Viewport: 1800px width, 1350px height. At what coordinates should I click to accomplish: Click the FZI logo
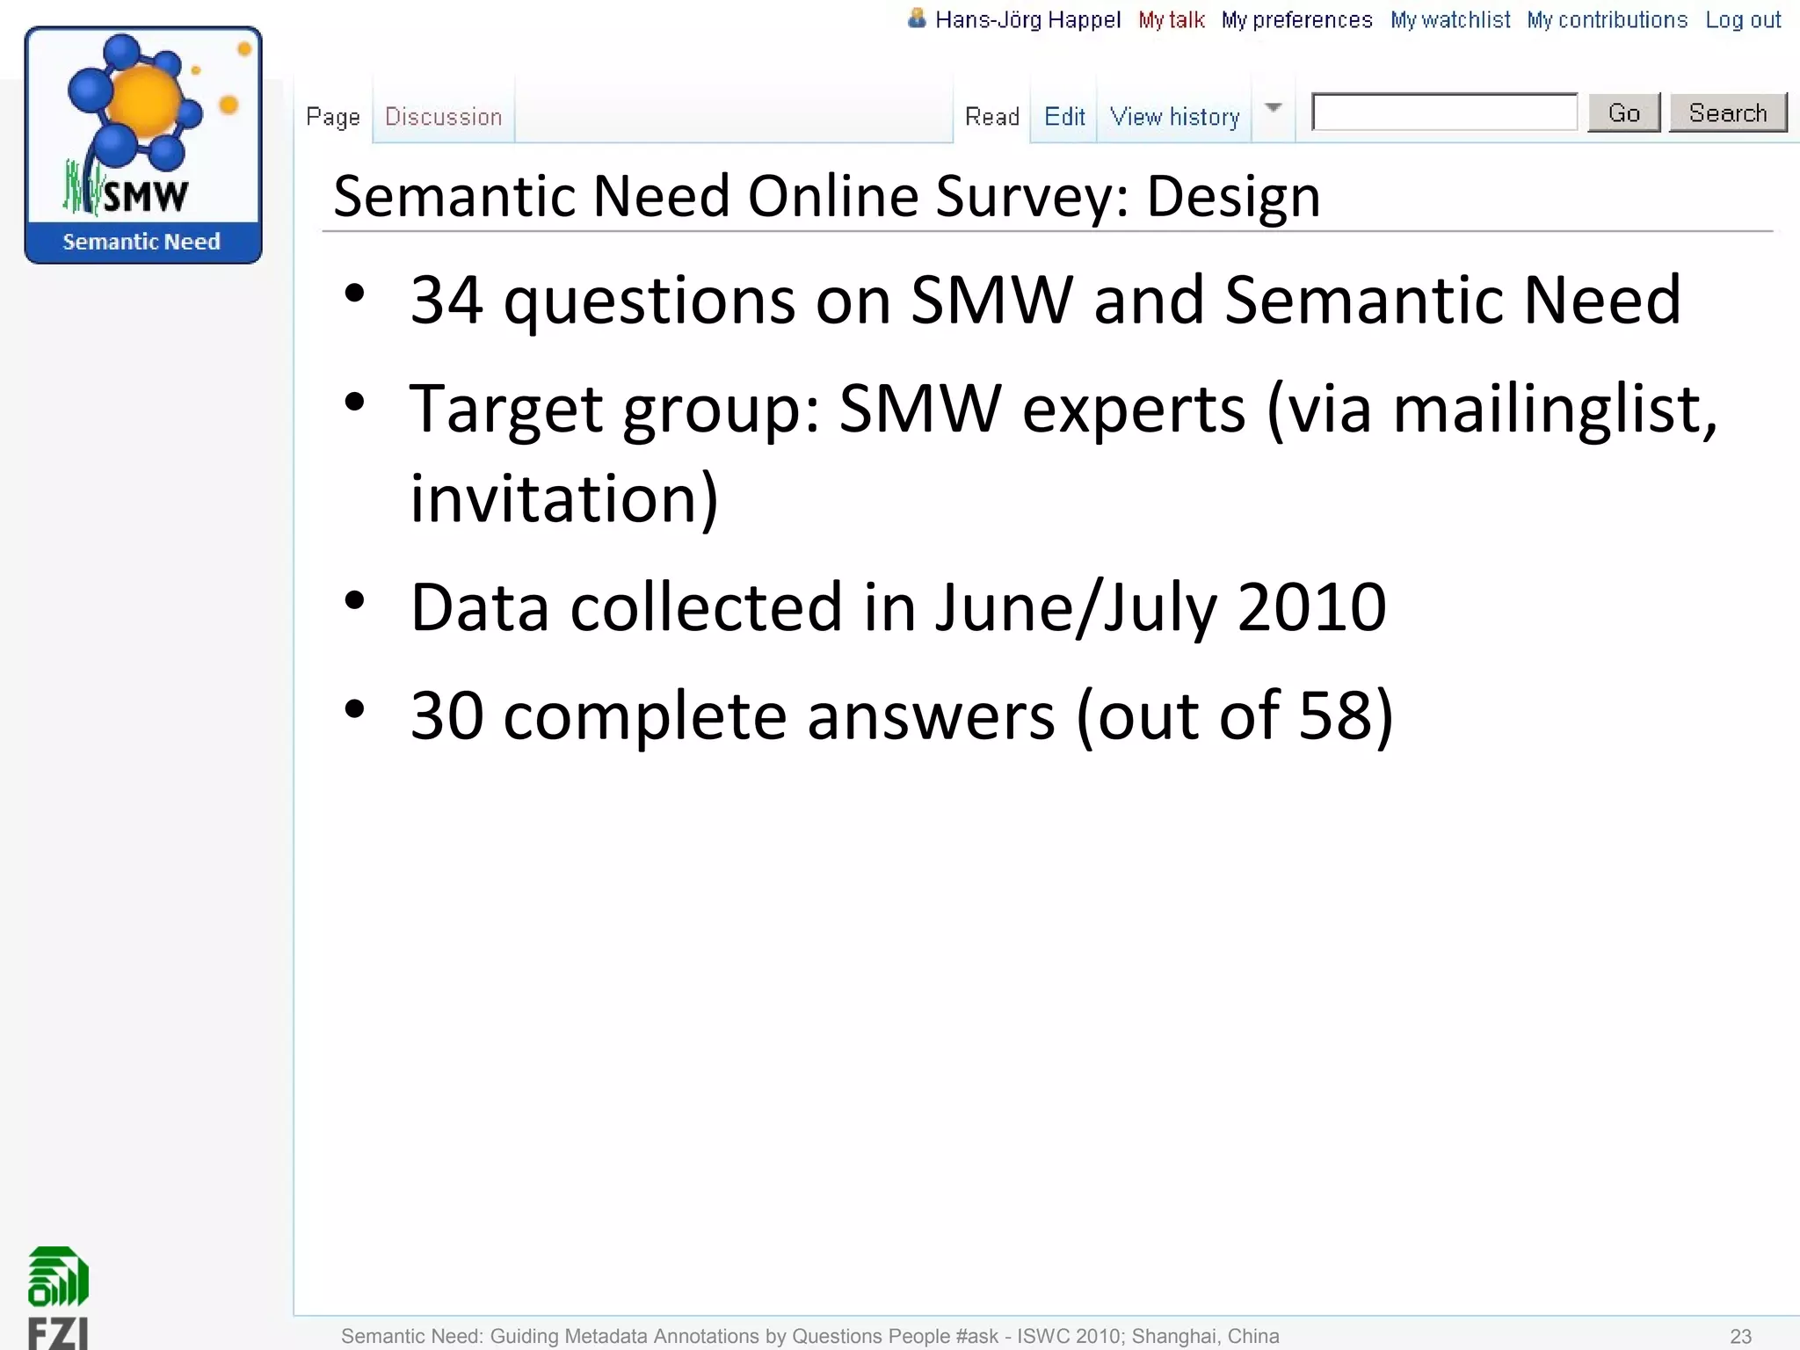[x=58, y=1297]
